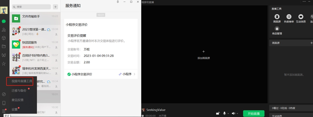Toggle the screen orientation rotate icon
Image resolution: width=313 pixels, height=117 pixels.
pos(218,114)
